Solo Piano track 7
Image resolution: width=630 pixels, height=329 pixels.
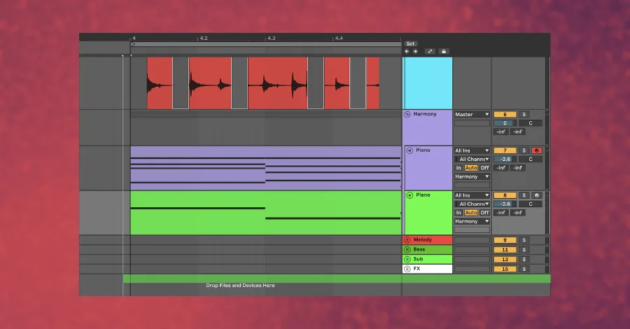point(524,150)
